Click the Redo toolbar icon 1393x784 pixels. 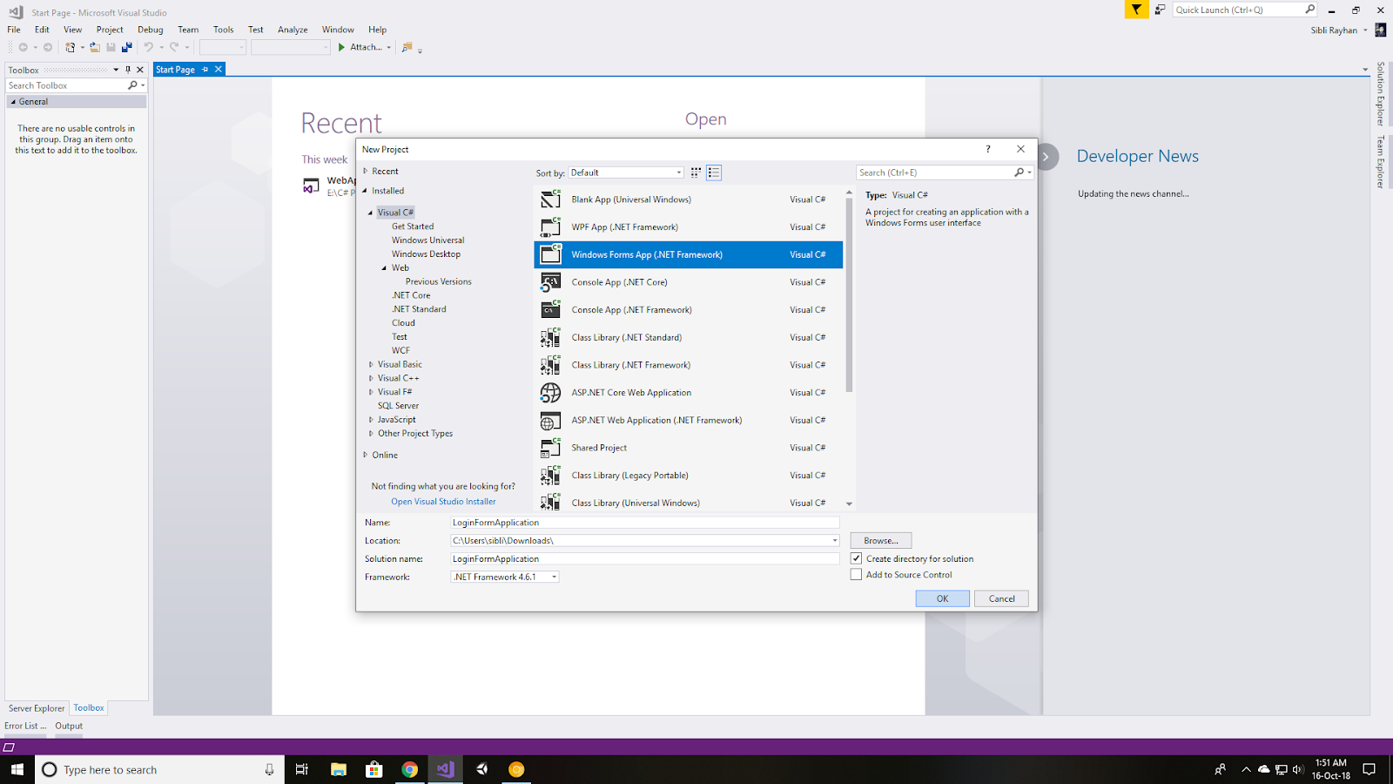tap(174, 47)
